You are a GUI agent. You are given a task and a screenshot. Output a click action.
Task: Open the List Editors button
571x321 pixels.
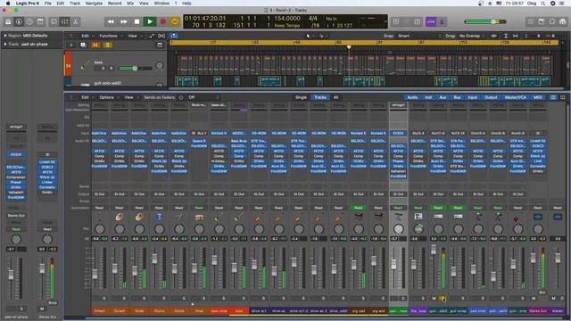(x=530, y=21)
